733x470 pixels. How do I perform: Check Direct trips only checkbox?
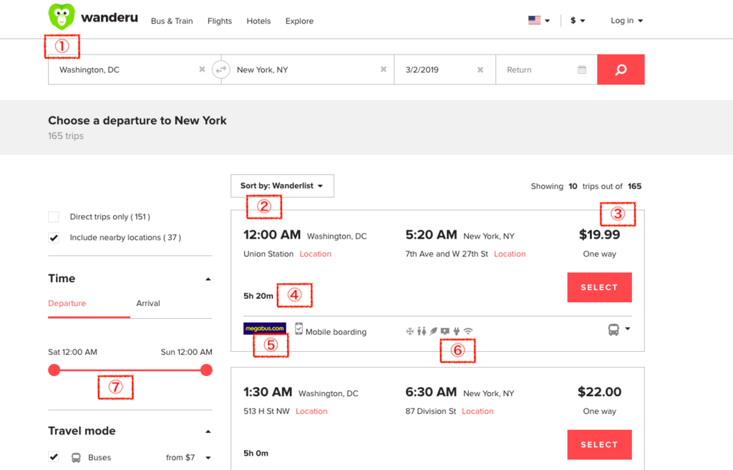[54, 217]
